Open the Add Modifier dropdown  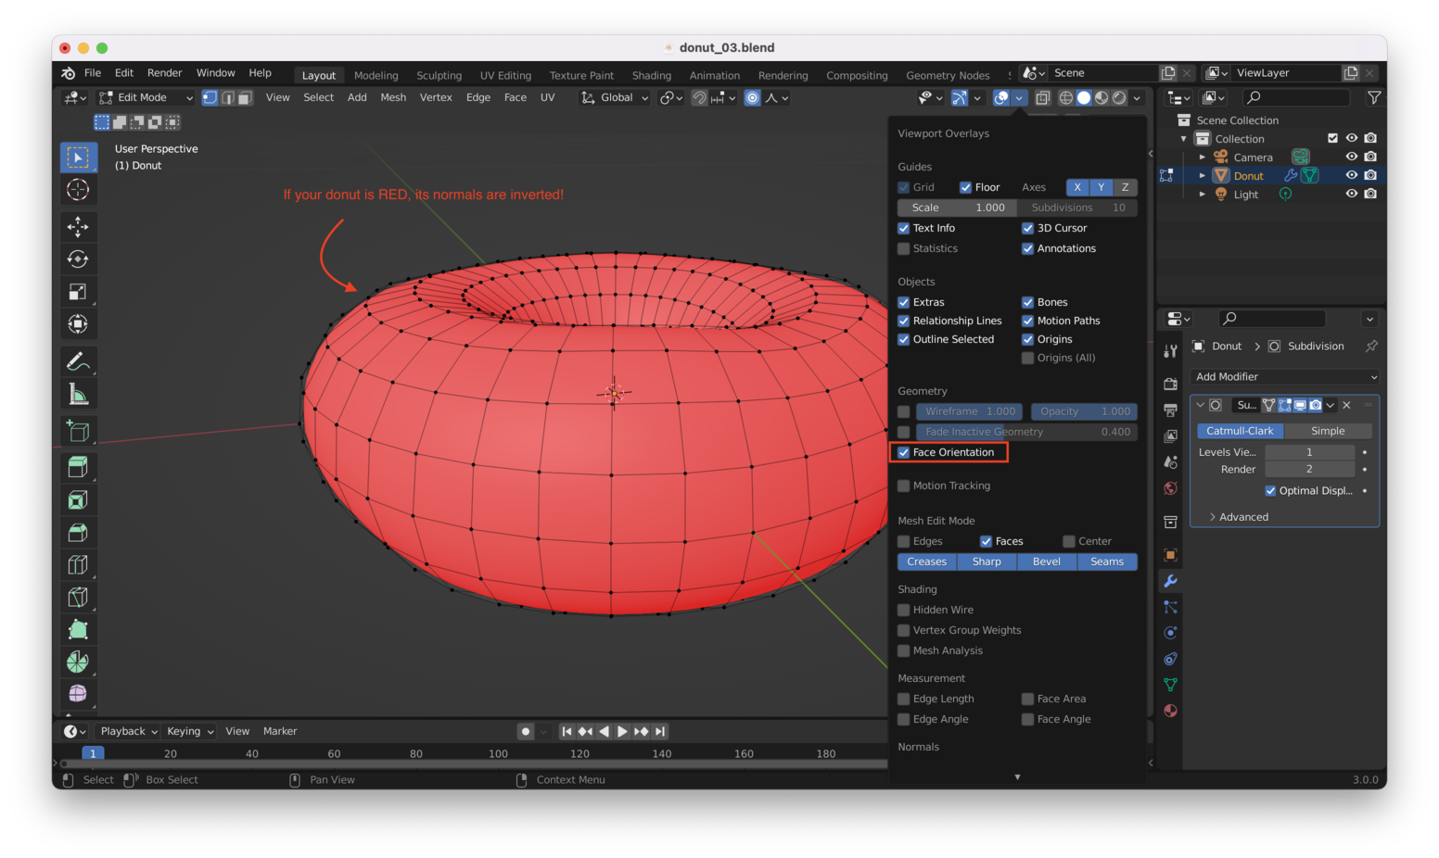point(1285,377)
